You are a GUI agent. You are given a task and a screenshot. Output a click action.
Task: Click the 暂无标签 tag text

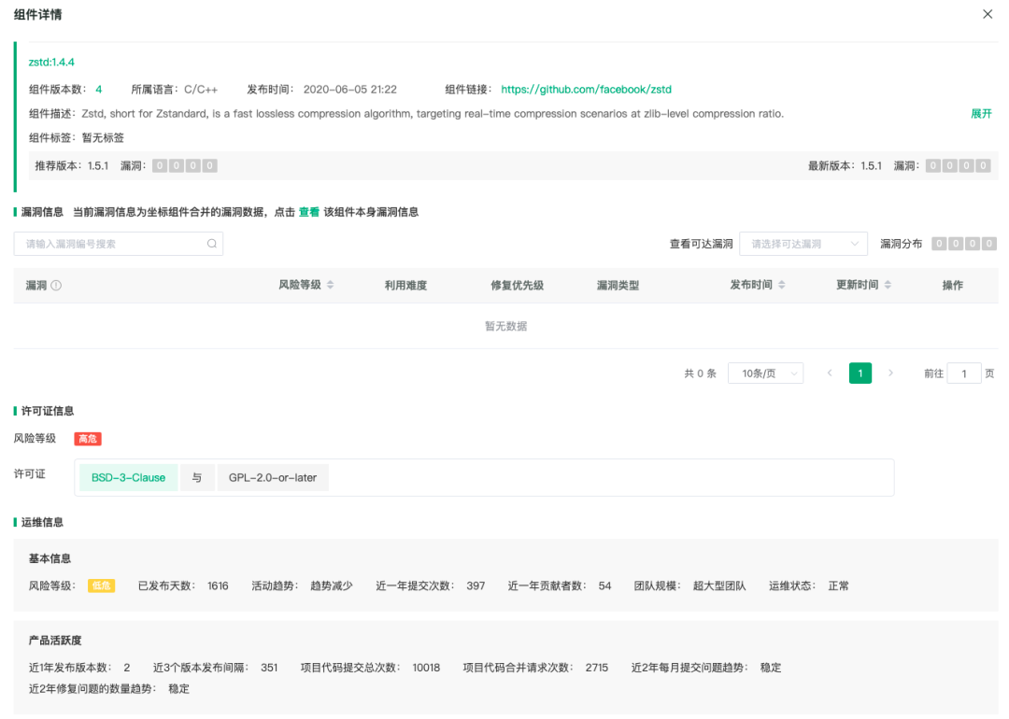103,137
